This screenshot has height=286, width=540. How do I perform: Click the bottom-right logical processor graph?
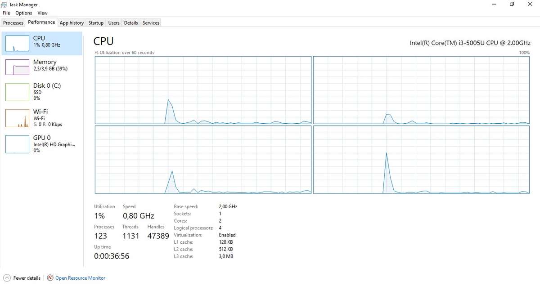tap(422, 160)
